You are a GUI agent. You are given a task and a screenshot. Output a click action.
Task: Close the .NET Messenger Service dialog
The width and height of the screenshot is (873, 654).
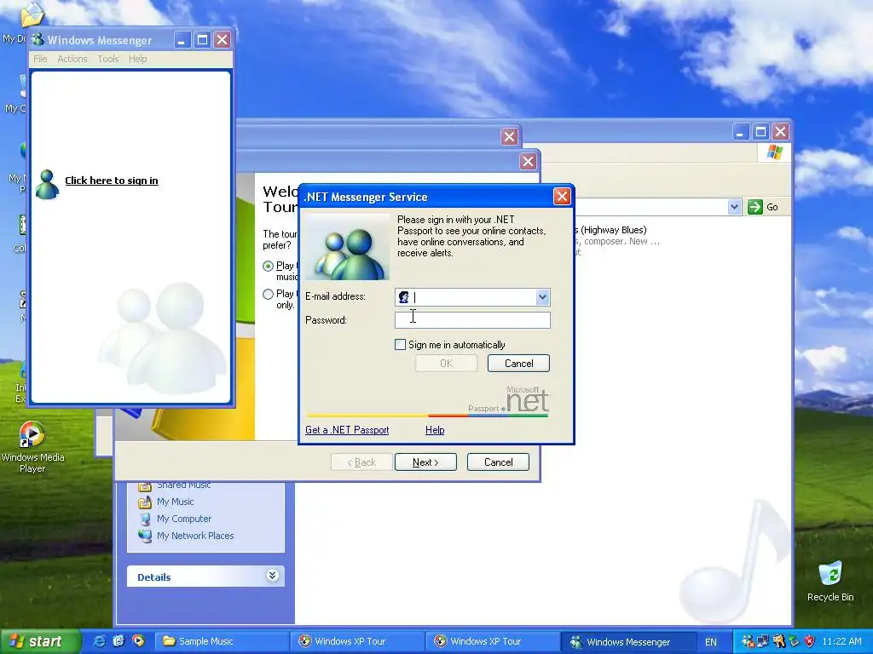562,197
